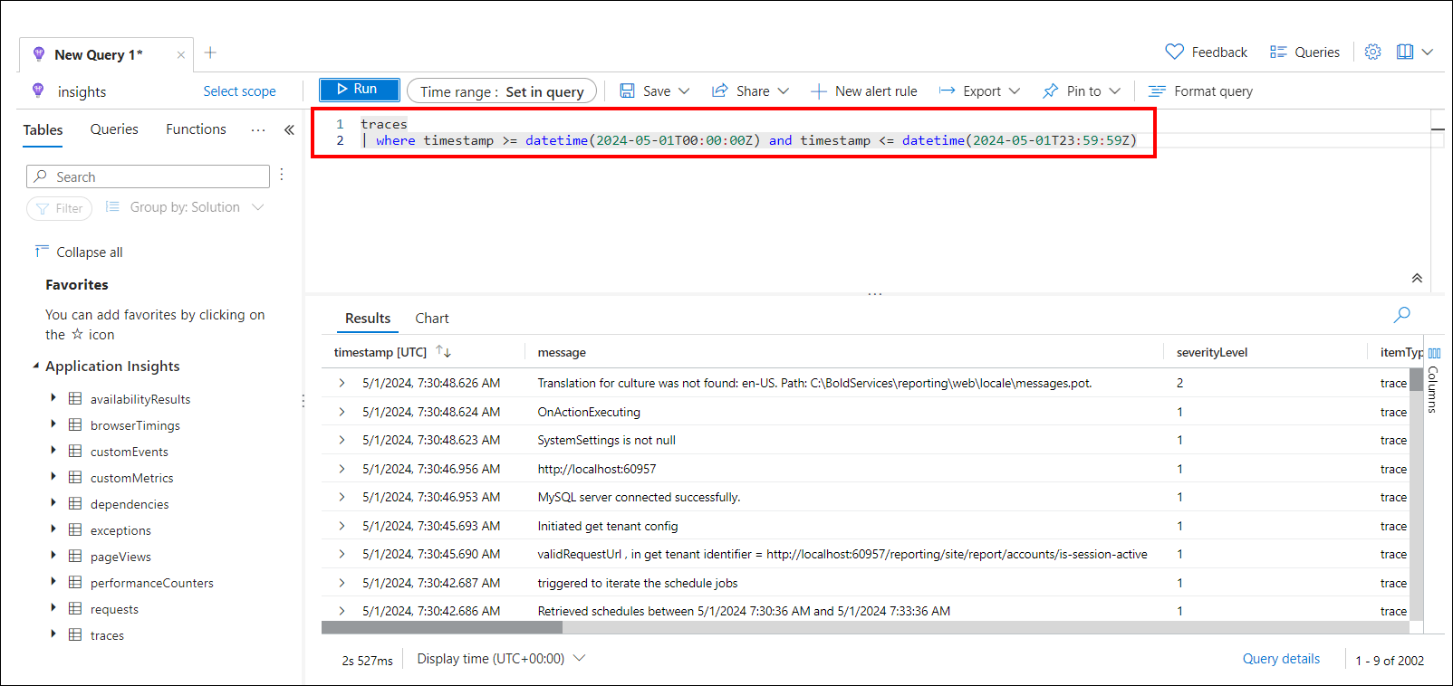1453x686 pixels.
Task: Create a New alert rule
Action: [x=863, y=91]
